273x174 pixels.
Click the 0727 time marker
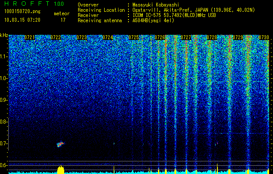(x=186, y=37)
